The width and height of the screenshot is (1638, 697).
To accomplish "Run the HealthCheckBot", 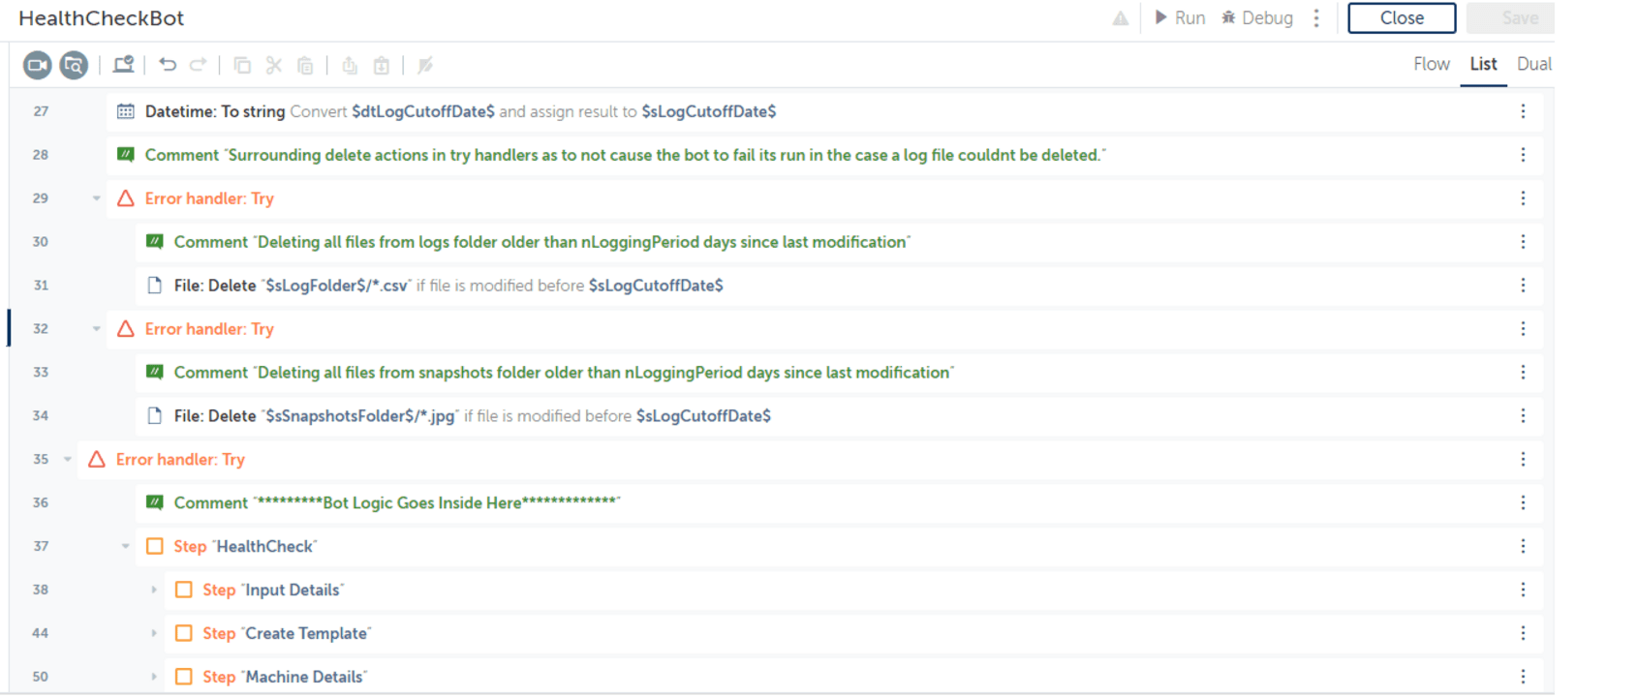I will pos(1180,18).
